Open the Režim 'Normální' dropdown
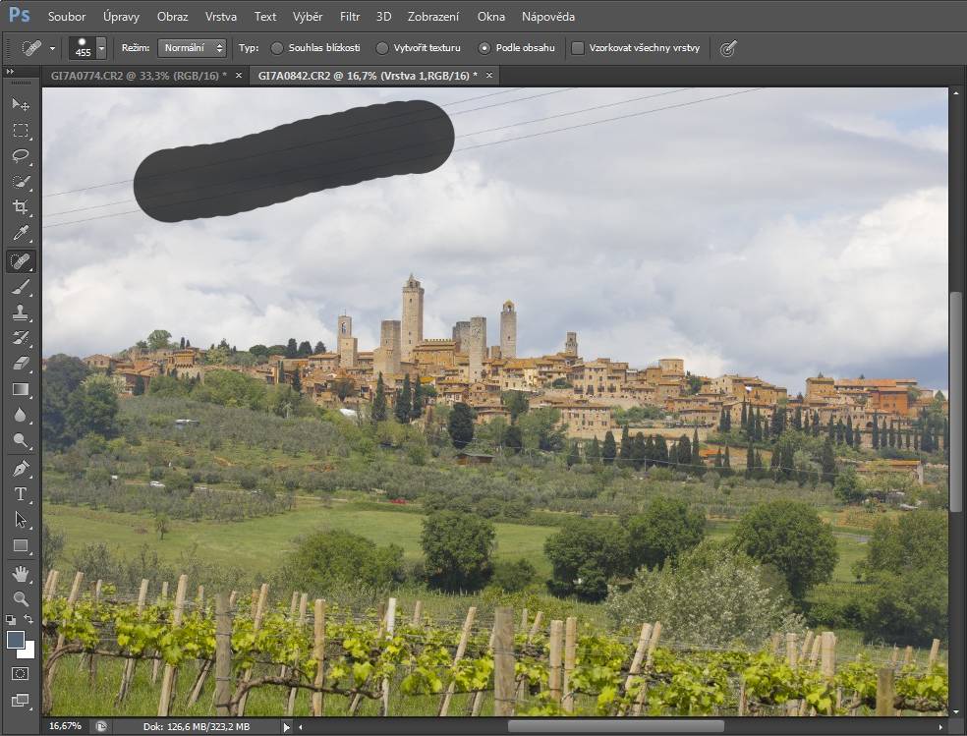This screenshot has height=736, width=967. click(192, 47)
